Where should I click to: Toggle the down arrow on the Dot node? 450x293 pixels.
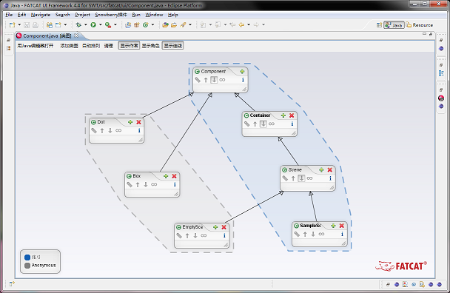pyautogui.click(x=110, y=130)
